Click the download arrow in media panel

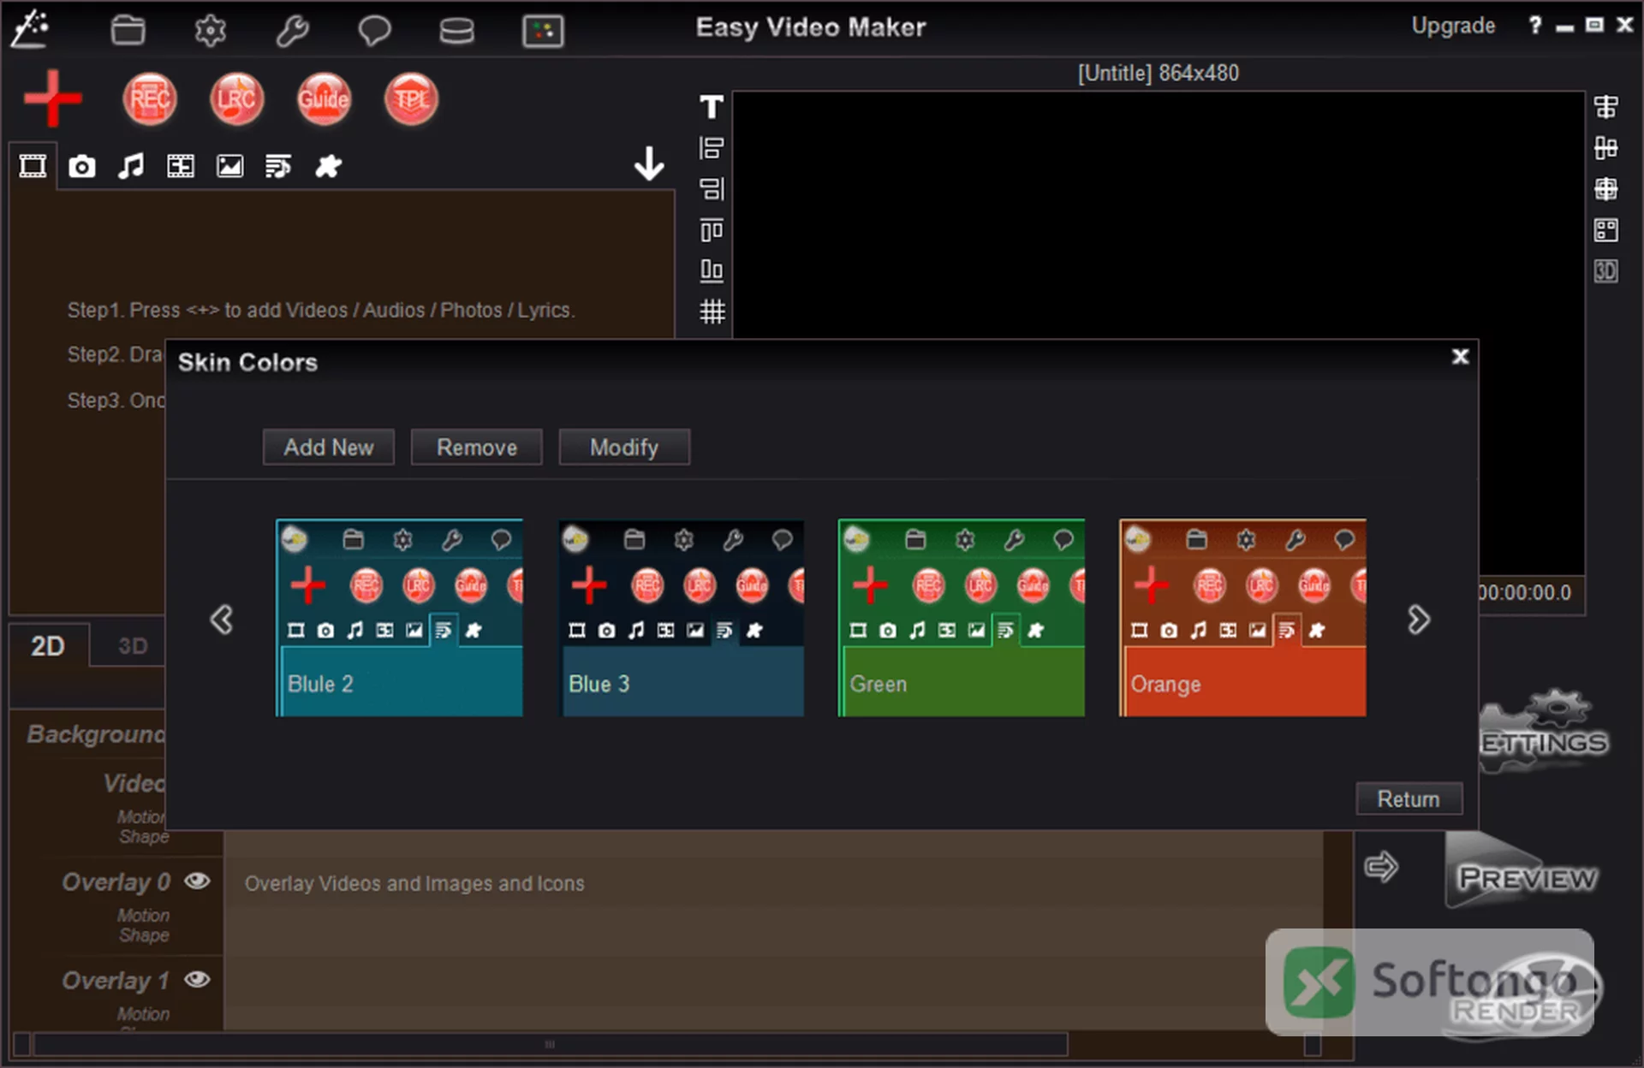pyautogui.click(x=649, y=163)
